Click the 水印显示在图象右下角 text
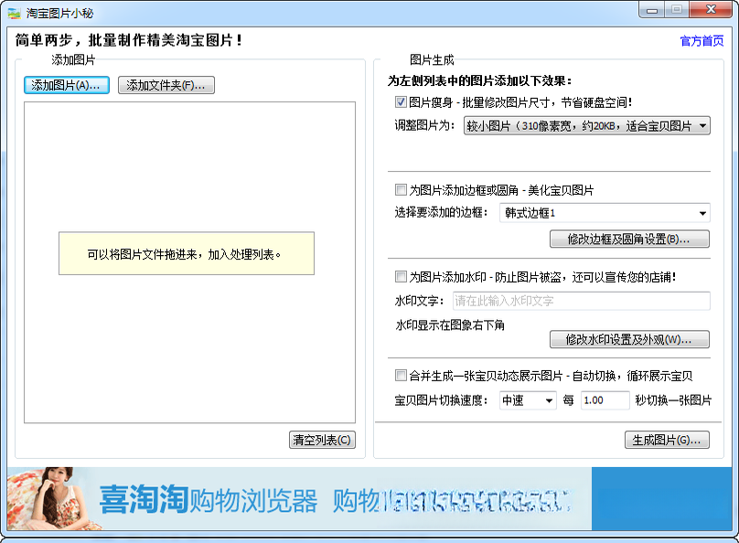Screen dimensions: 739x543 point(450,325)
